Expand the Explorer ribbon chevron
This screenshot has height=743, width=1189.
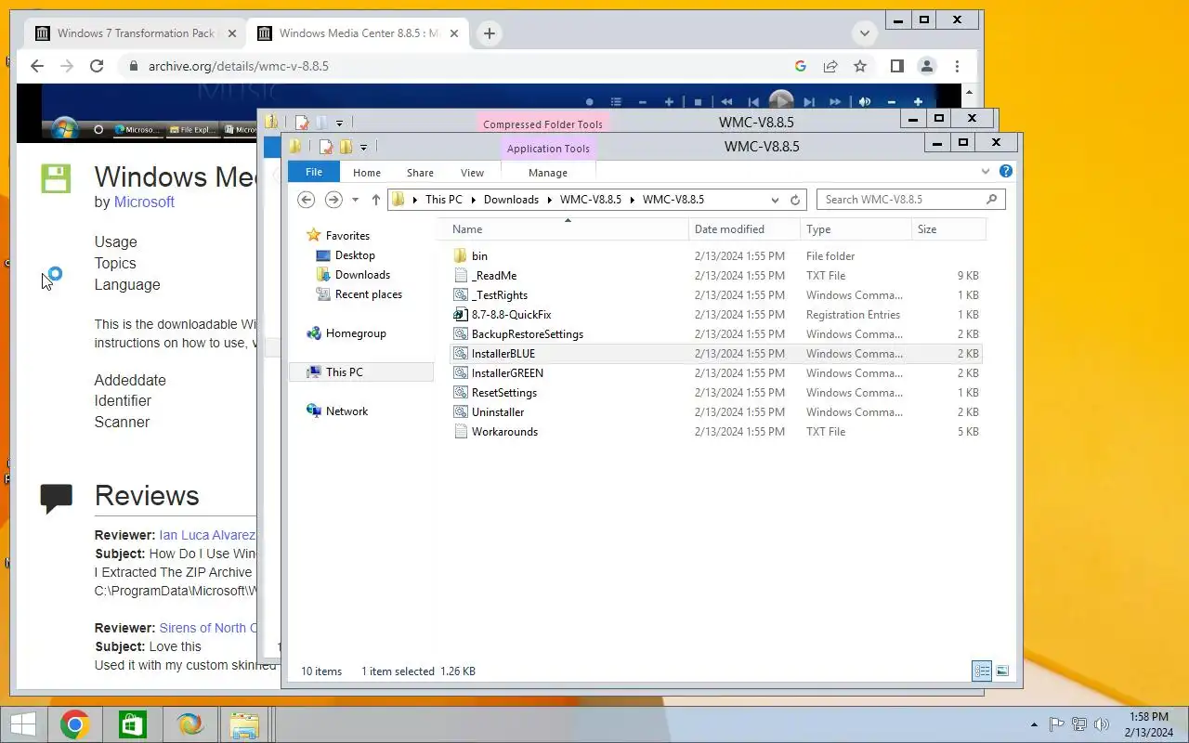pyautogui.click(x=986, y=171)
